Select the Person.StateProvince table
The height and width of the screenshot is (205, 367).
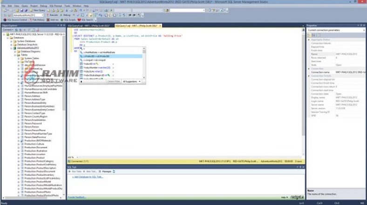(35, 137)
